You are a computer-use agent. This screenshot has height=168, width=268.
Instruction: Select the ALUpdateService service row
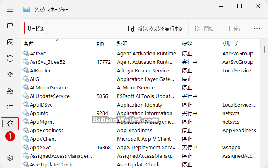[141, 96]
